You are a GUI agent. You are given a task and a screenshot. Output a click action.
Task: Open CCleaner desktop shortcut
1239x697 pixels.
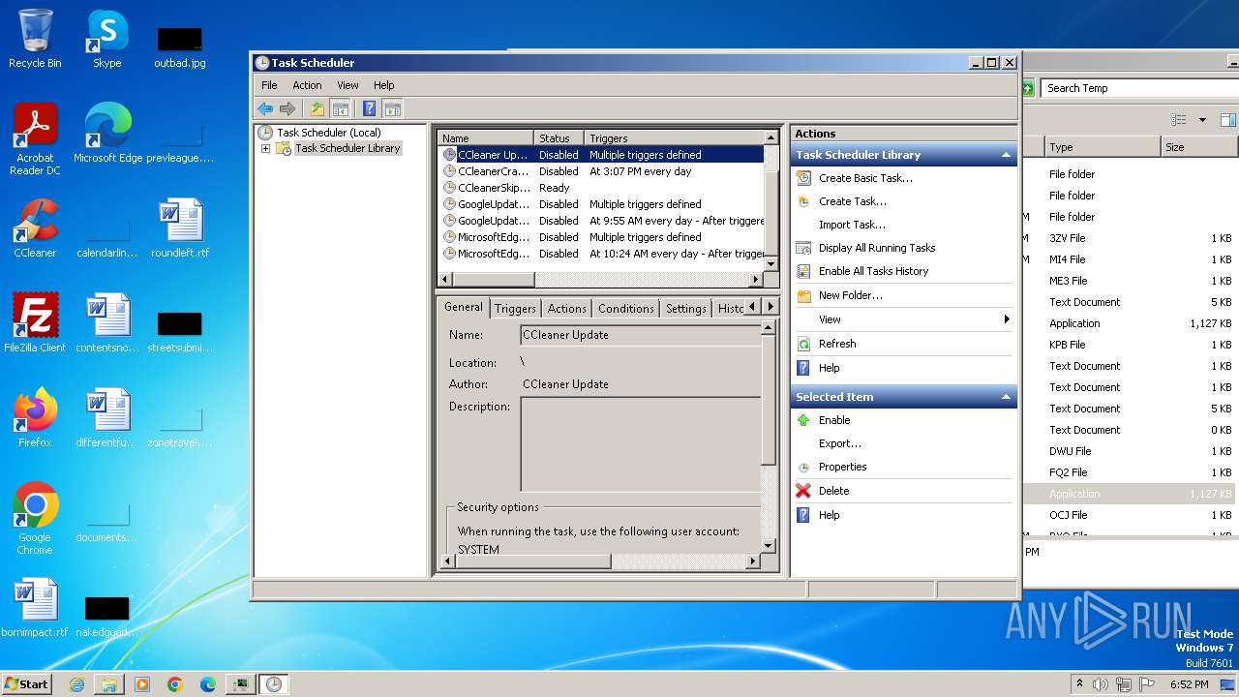tap(35, 228)
